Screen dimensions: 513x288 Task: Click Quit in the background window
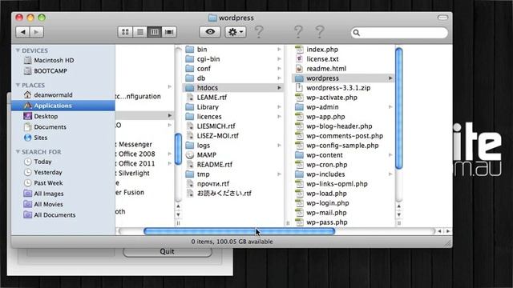[x=168, y=251]
